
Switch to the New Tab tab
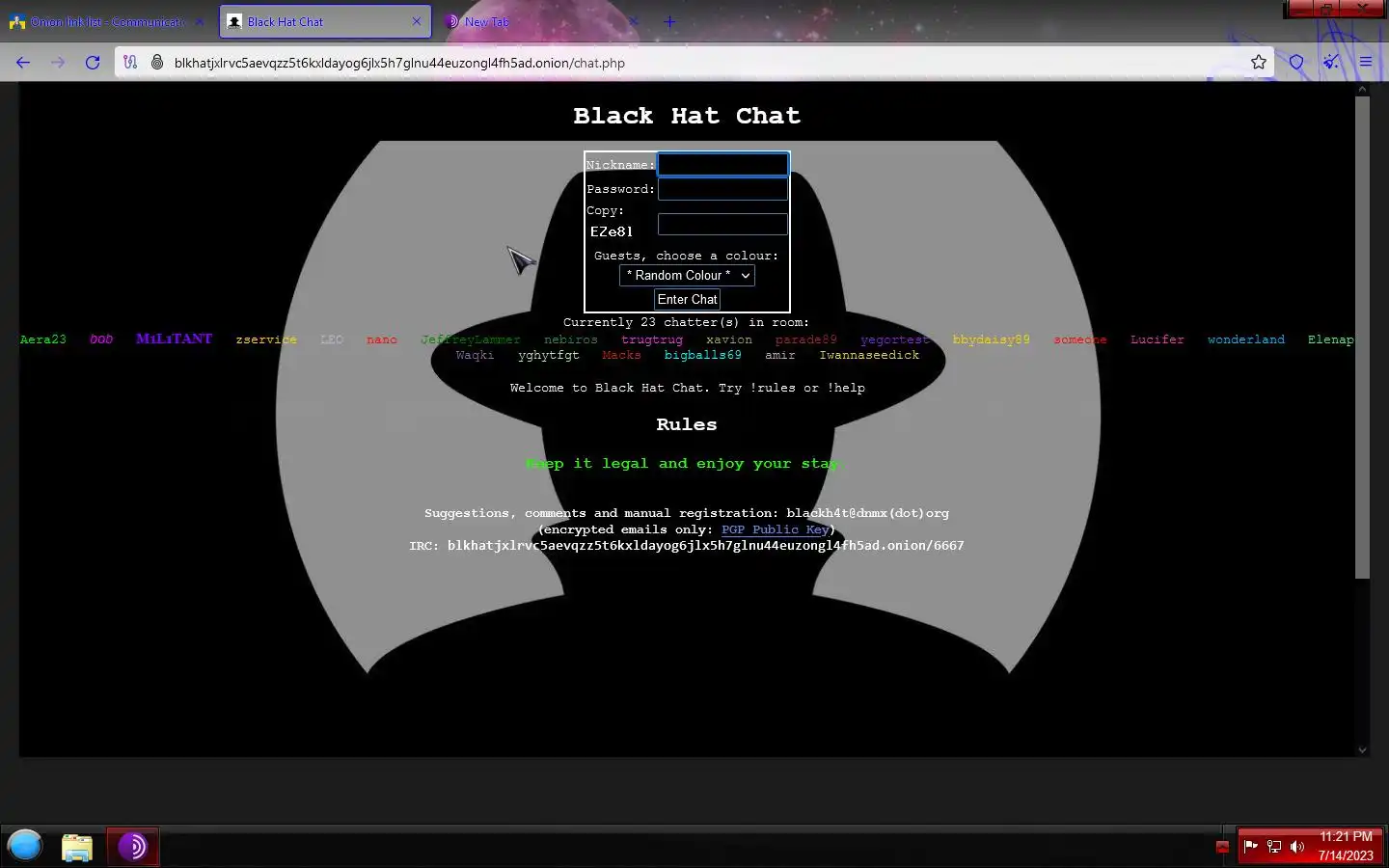pos(542,21)
